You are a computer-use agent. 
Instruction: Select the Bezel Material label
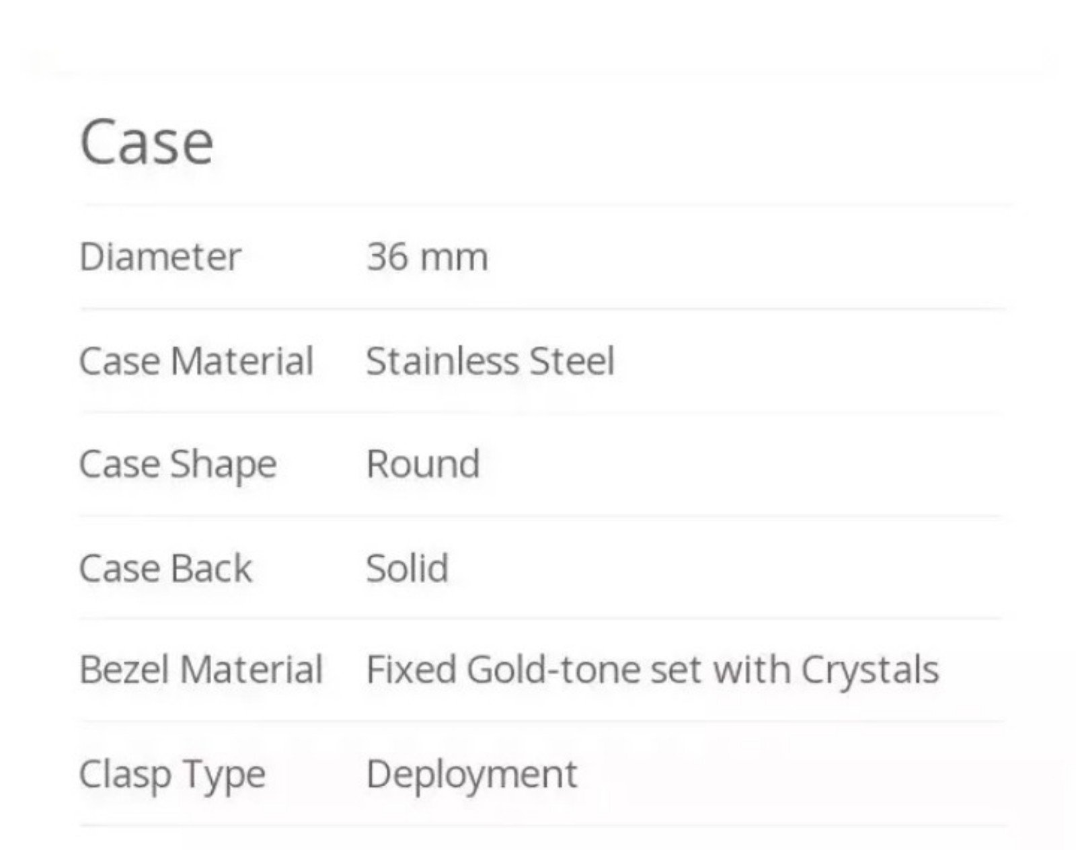coord(201,670)
